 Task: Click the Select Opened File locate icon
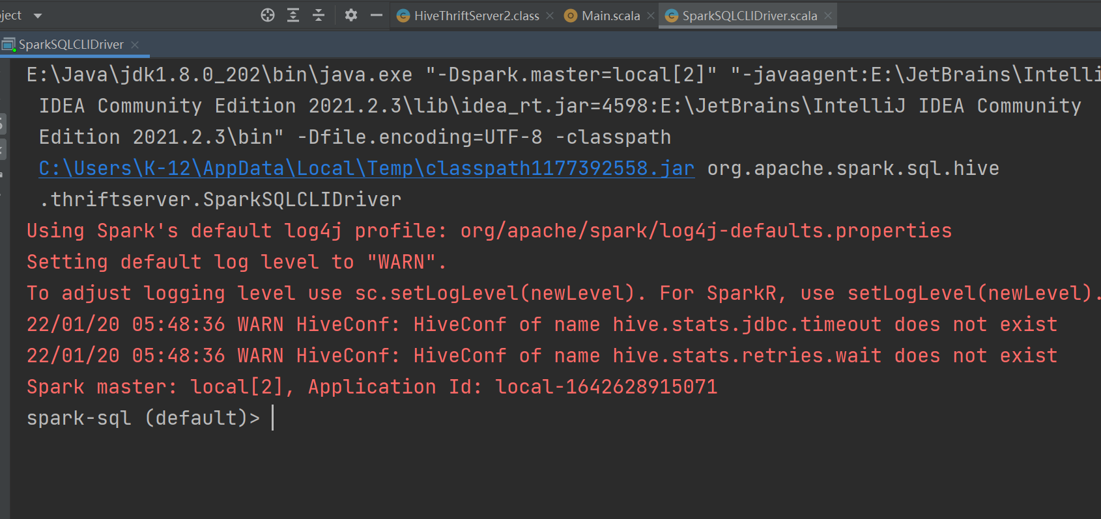268,15
